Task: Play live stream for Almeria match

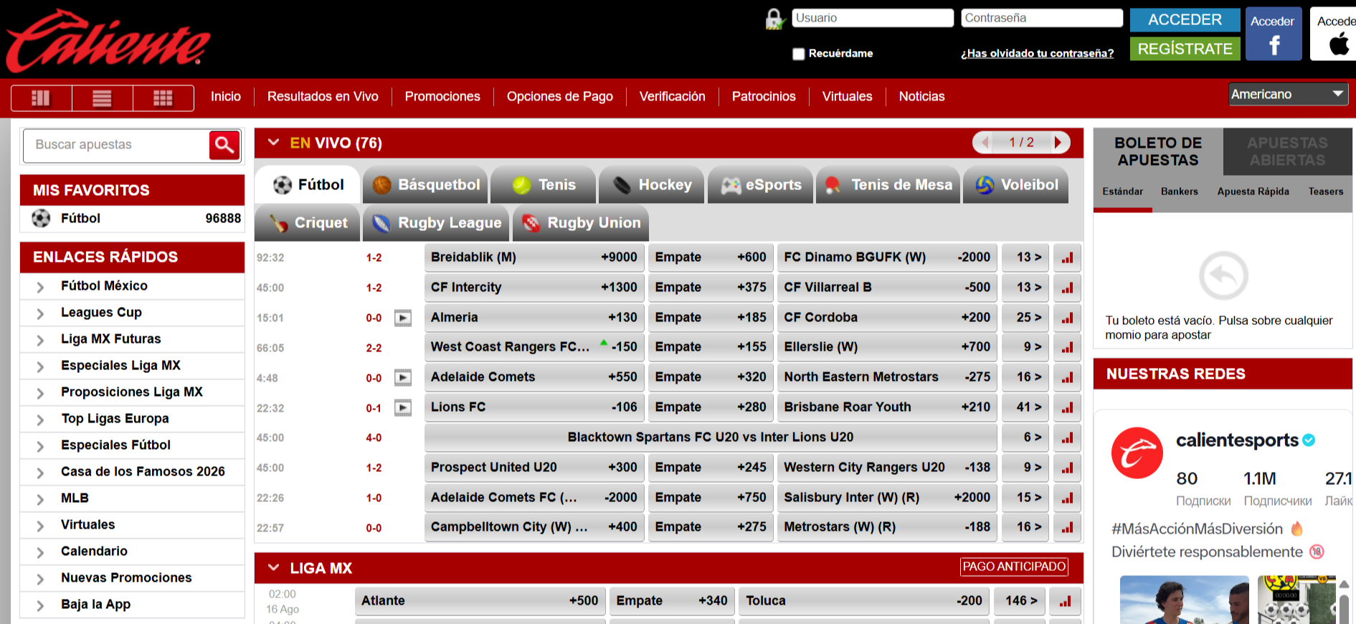Action: (x=403, y=318)
